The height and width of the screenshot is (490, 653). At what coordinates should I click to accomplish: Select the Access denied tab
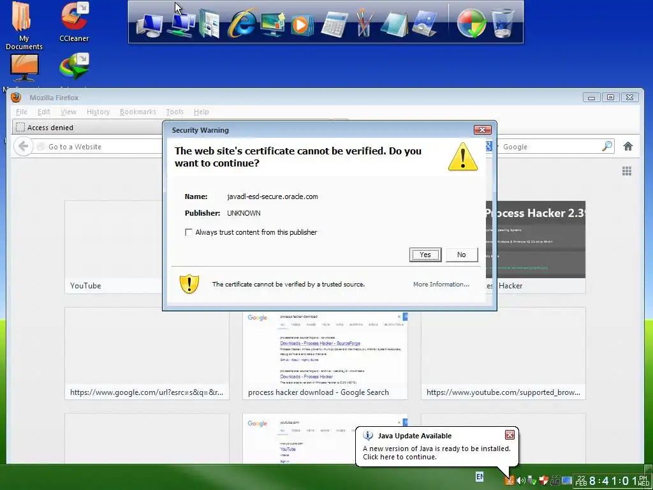click(87, 128)
